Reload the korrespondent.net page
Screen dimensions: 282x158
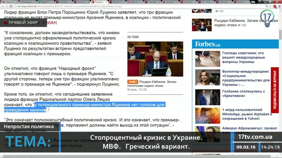pyautogui.click(x=11, y=6)
